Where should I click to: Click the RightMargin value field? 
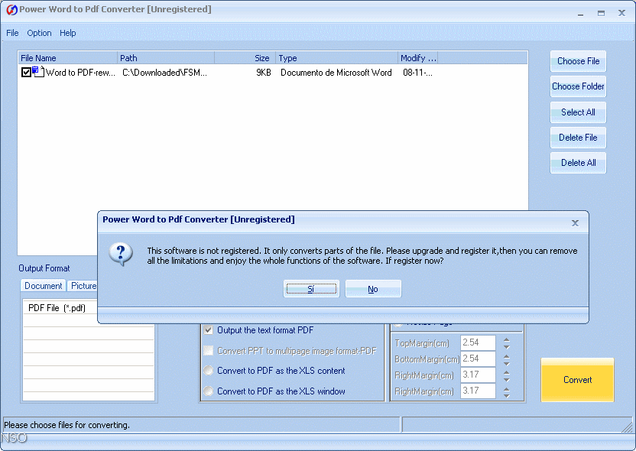pyautogui.click(x=478, y=375)
